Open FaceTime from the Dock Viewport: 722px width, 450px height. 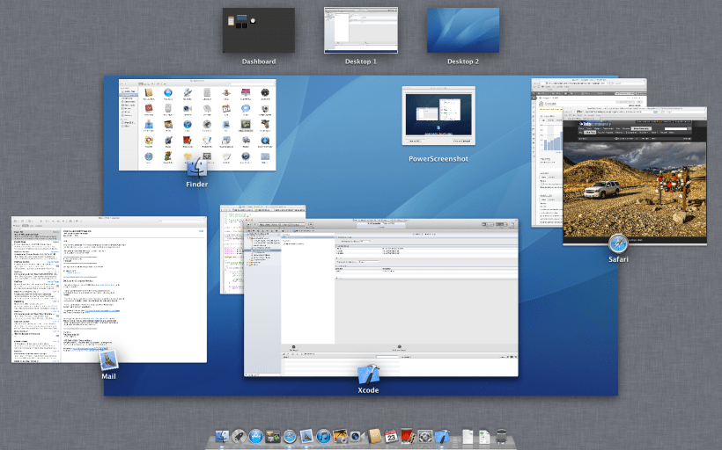[x=357, y=437]
